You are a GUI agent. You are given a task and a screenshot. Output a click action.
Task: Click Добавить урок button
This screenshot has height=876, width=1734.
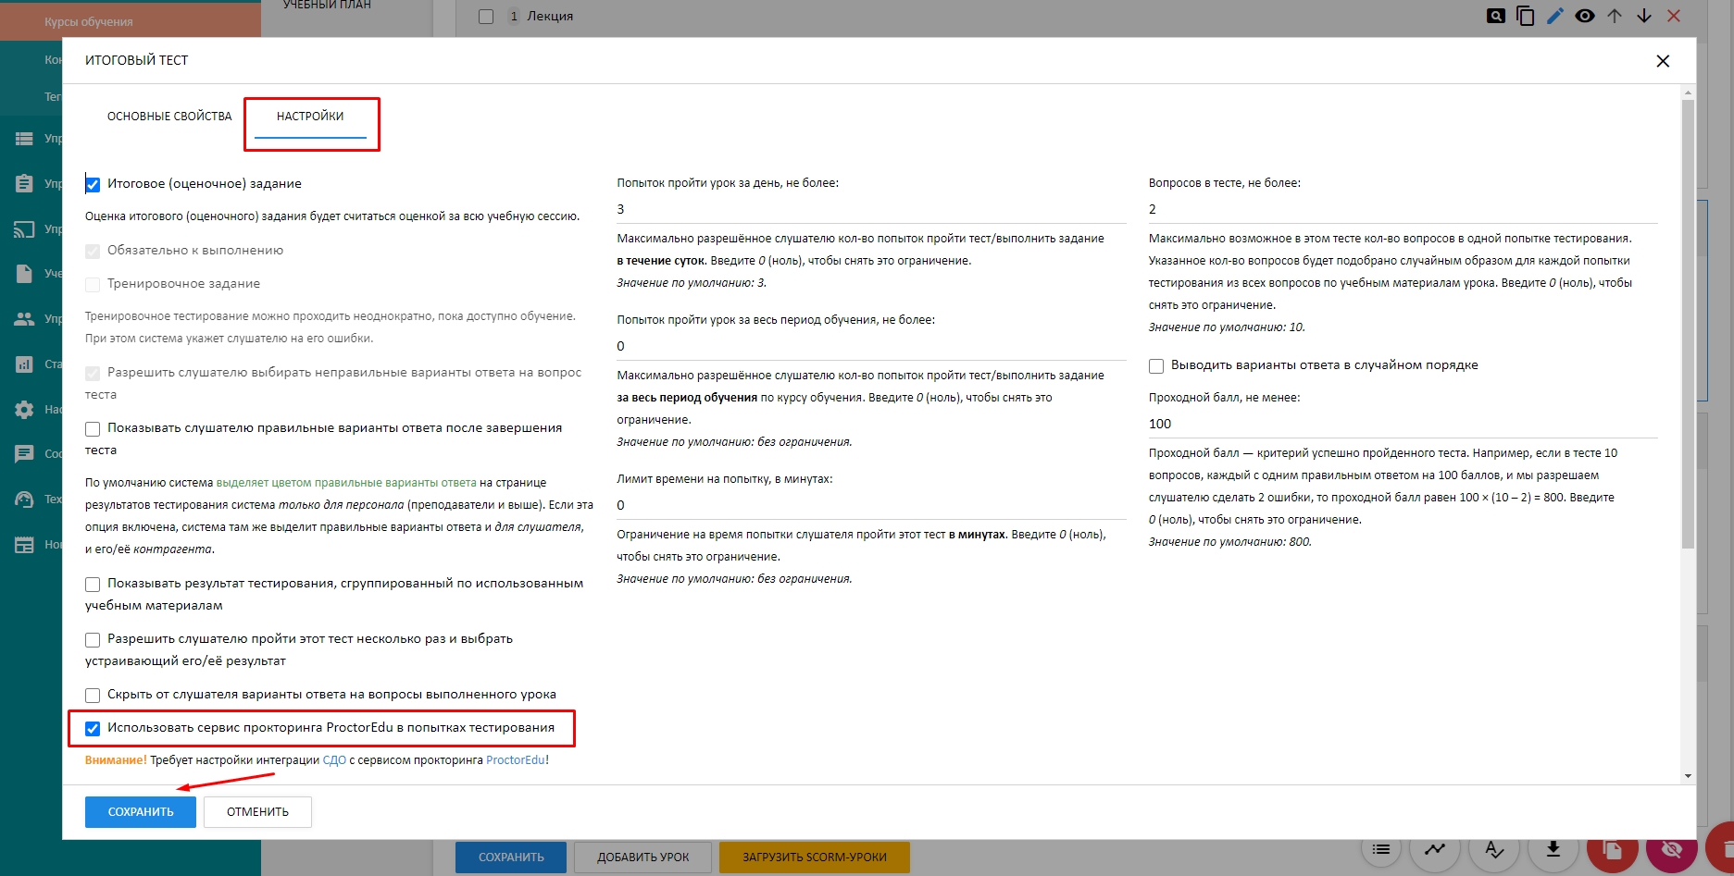(643, 857)
